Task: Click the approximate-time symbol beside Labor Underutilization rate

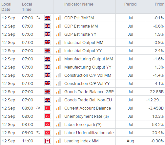Action: 38,133
